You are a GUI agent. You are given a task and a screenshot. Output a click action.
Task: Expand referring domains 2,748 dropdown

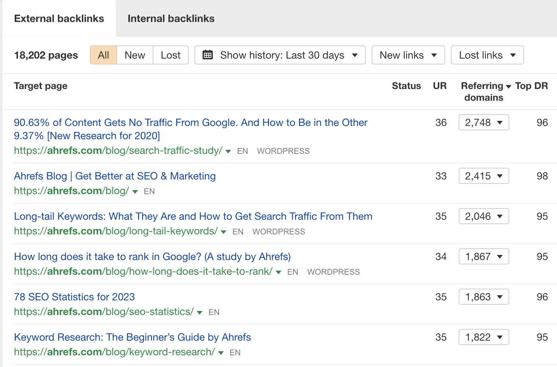click(x=484, y=122)
